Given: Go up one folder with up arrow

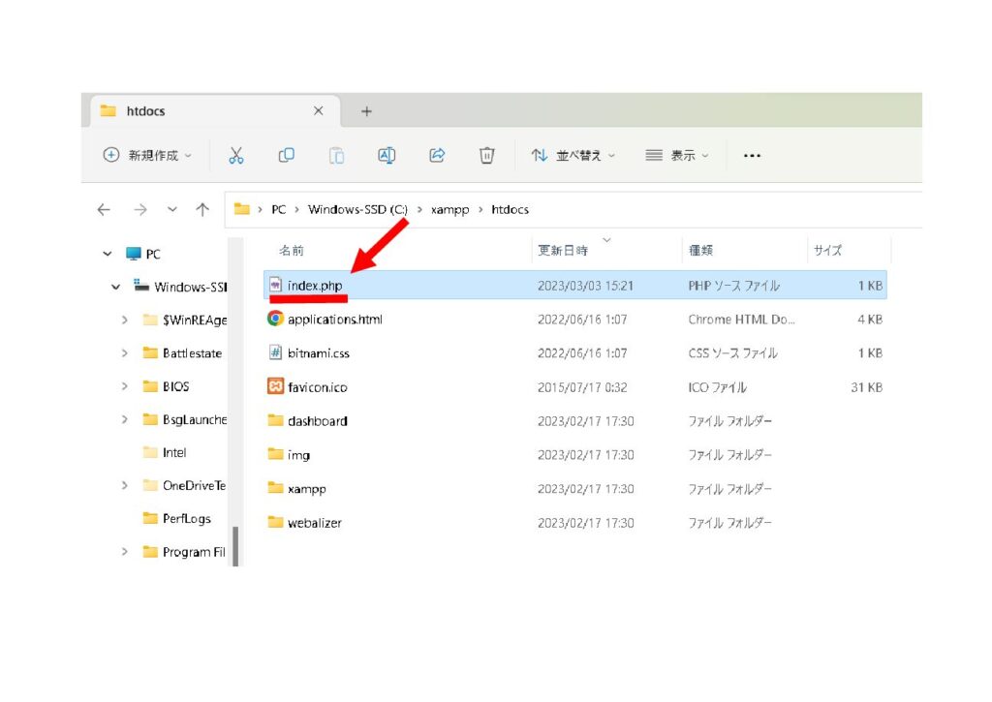Looking at the screenshot, I should click(x=202, y=209).
